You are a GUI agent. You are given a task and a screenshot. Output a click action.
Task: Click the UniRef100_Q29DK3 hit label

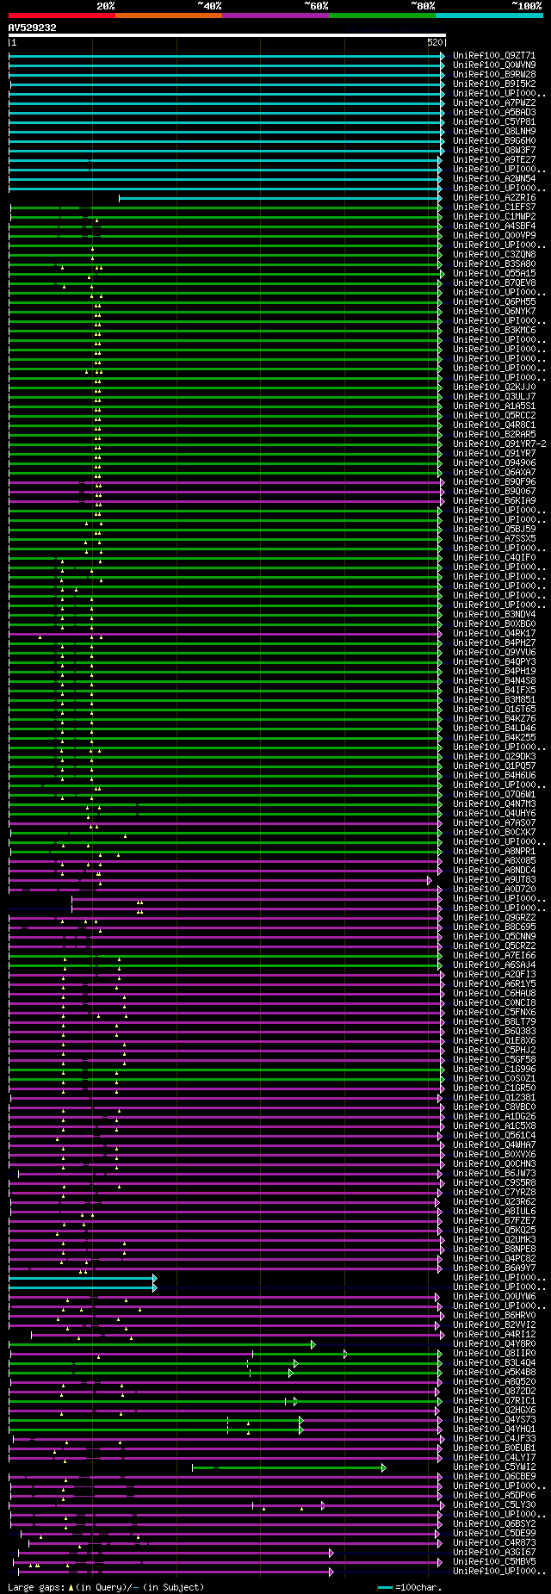pos(494,756)
